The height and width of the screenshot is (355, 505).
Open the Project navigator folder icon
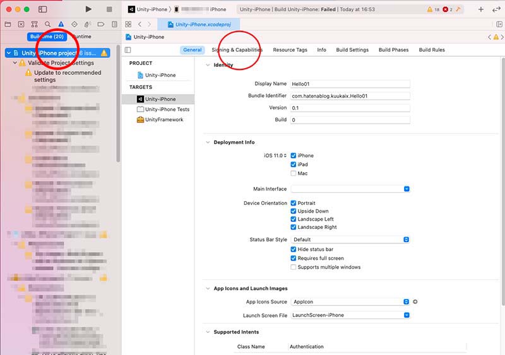click(8, 24)
